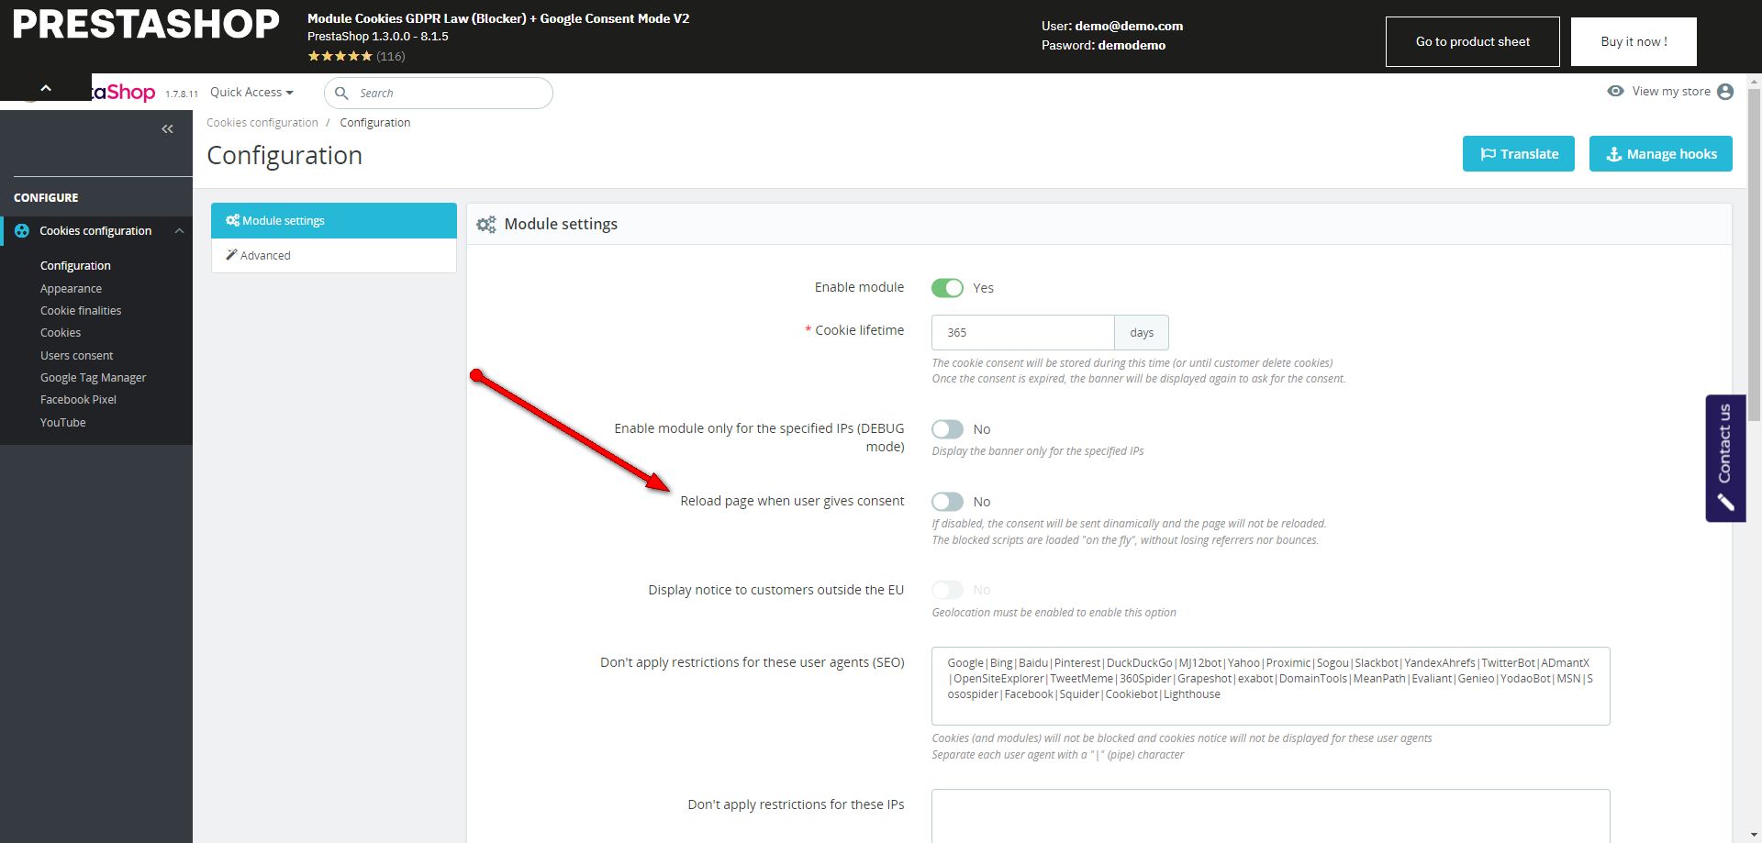The image size is (1762, 843).
Task: Open Configuration in the sidebar
Action: 75,266
